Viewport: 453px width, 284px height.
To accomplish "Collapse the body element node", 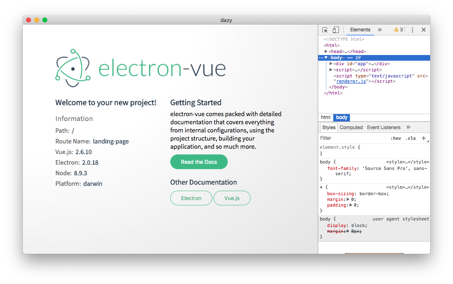I will (x=326, y=57).
